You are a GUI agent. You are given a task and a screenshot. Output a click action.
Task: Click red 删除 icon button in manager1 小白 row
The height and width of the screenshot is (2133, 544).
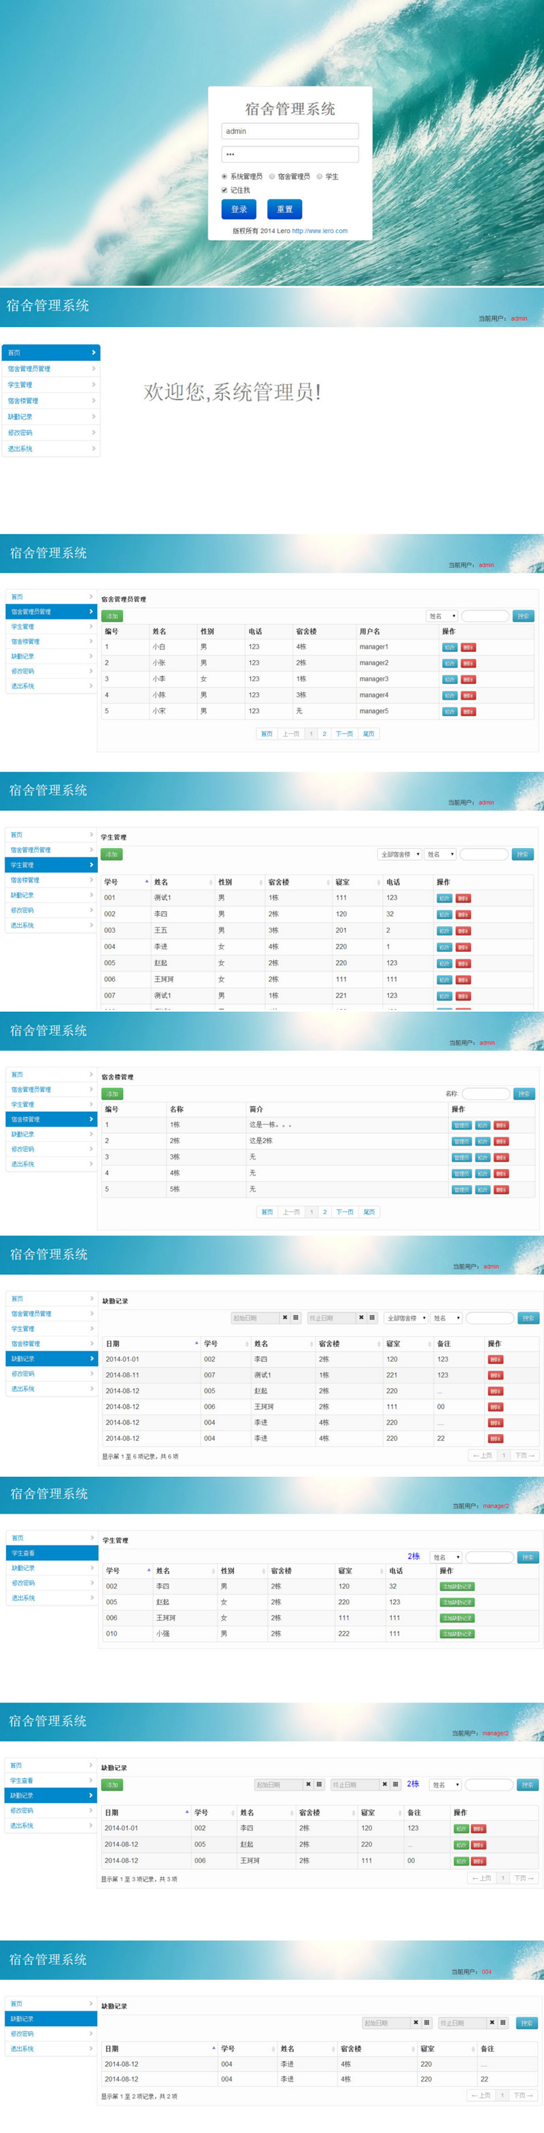coord(468,647)
